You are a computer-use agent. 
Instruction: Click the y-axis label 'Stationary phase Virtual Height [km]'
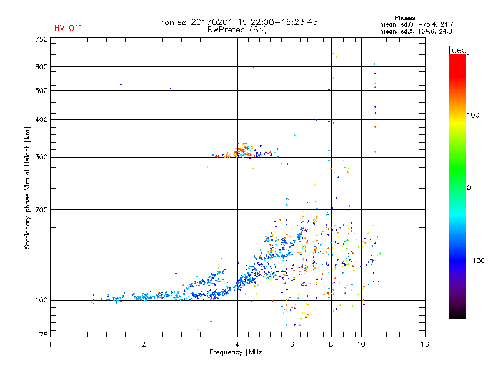27,188
